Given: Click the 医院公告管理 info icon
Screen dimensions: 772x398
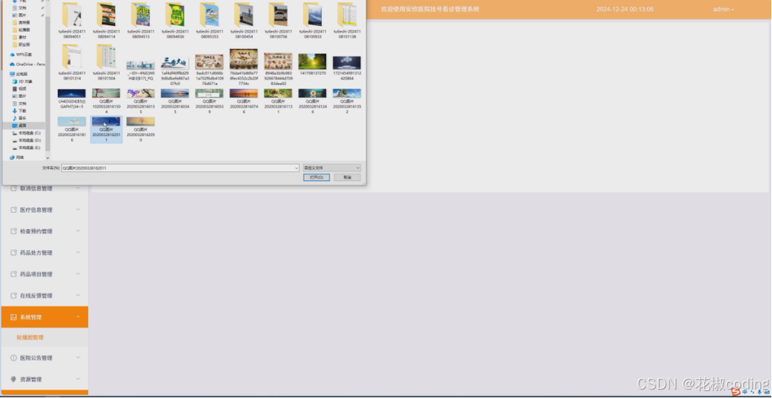Looking at the screenshot, I should point(13,358).
